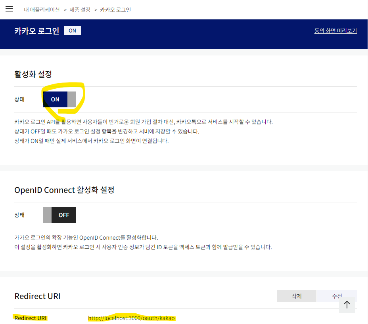
Task: Toggle the OpenID Connect OFF switch
Action: (59, 215)
